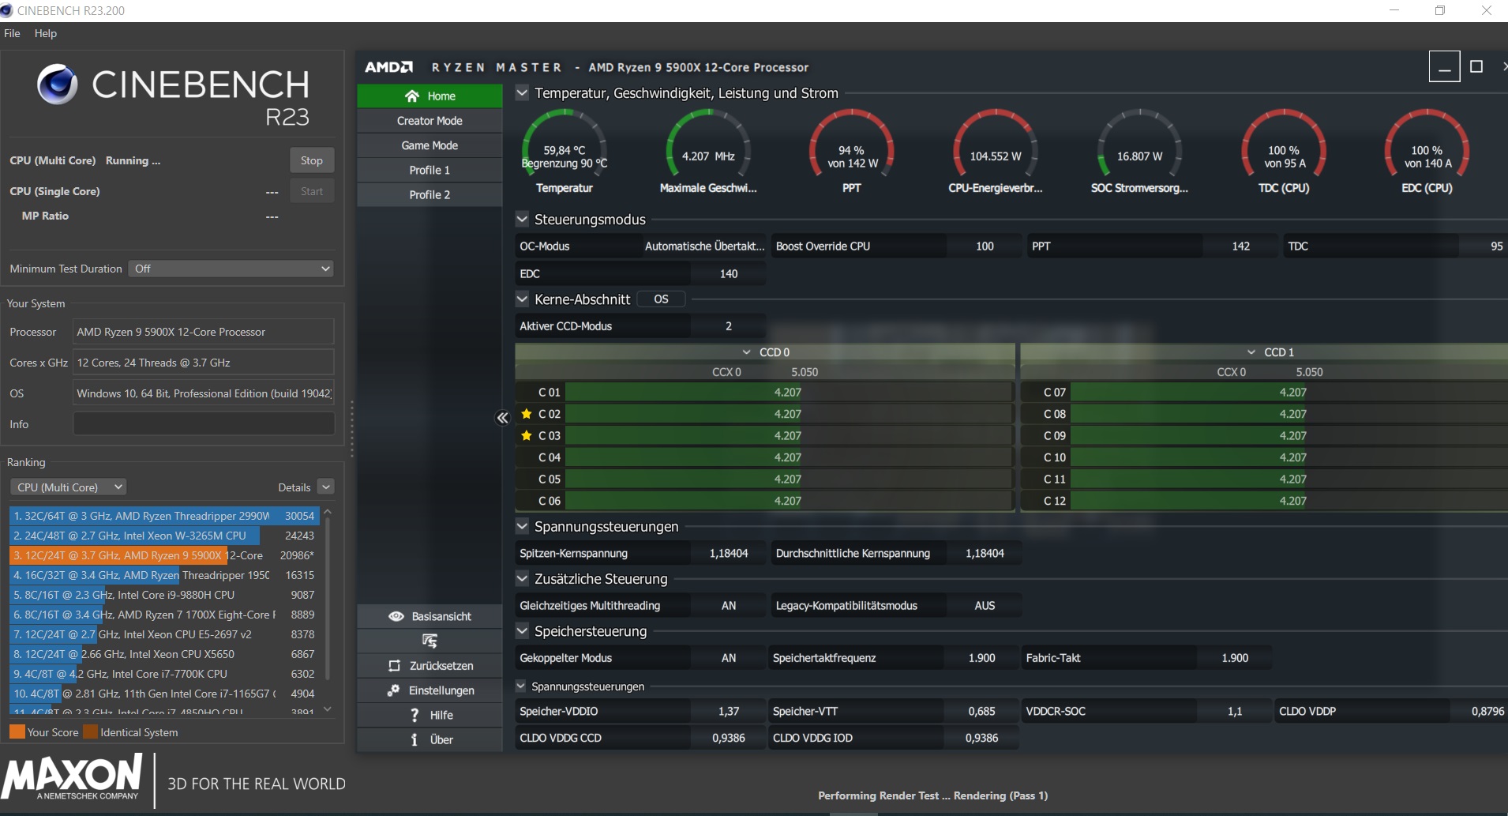Screen dimensions: 1508x816
Task: Click the Info input field
Action: coord(204,424)
